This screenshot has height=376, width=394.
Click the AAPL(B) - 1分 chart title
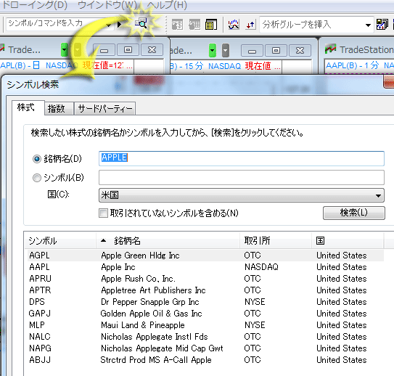pyautogui.click(x=352, y=65)
